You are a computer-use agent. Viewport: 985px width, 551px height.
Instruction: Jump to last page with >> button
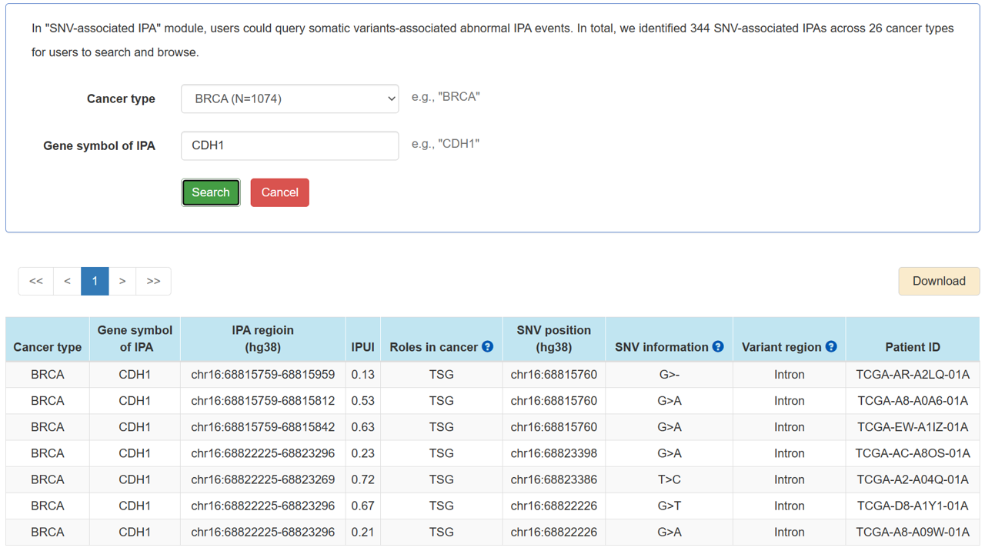click(153, 281)
